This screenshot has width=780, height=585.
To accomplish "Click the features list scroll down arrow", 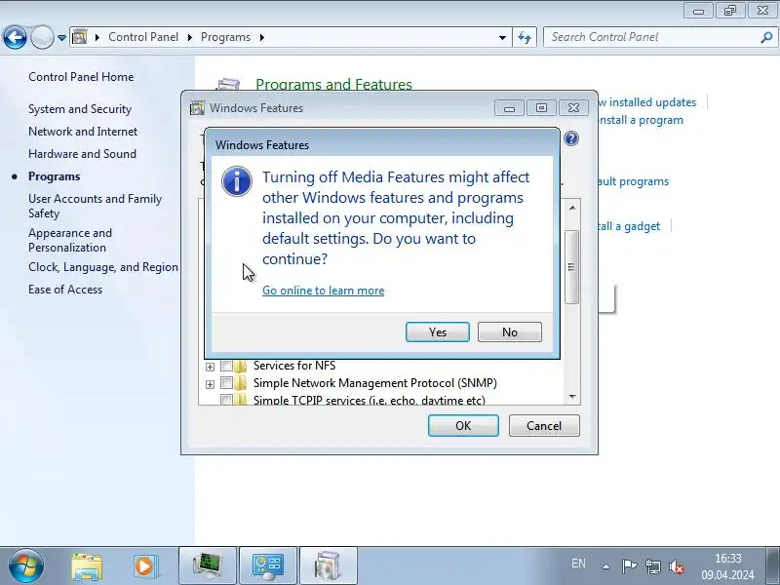I will (x=572, y=397).
